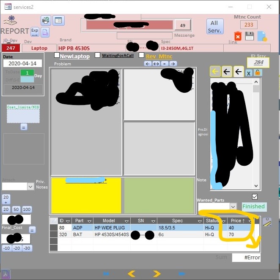Click the Spec field I3-2450M,4G,1T
The image size is (280, 280).
[x=192, y=48]
